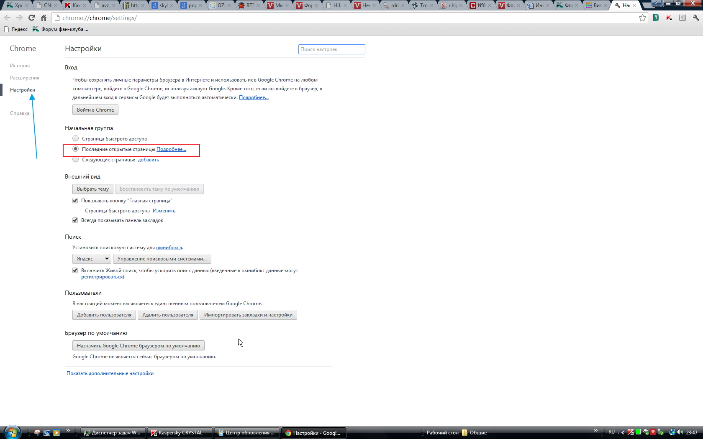Click the 'регистрироваться' link
Image resolution: width=703 pixels, height=439 pixels.
(102, 277)
